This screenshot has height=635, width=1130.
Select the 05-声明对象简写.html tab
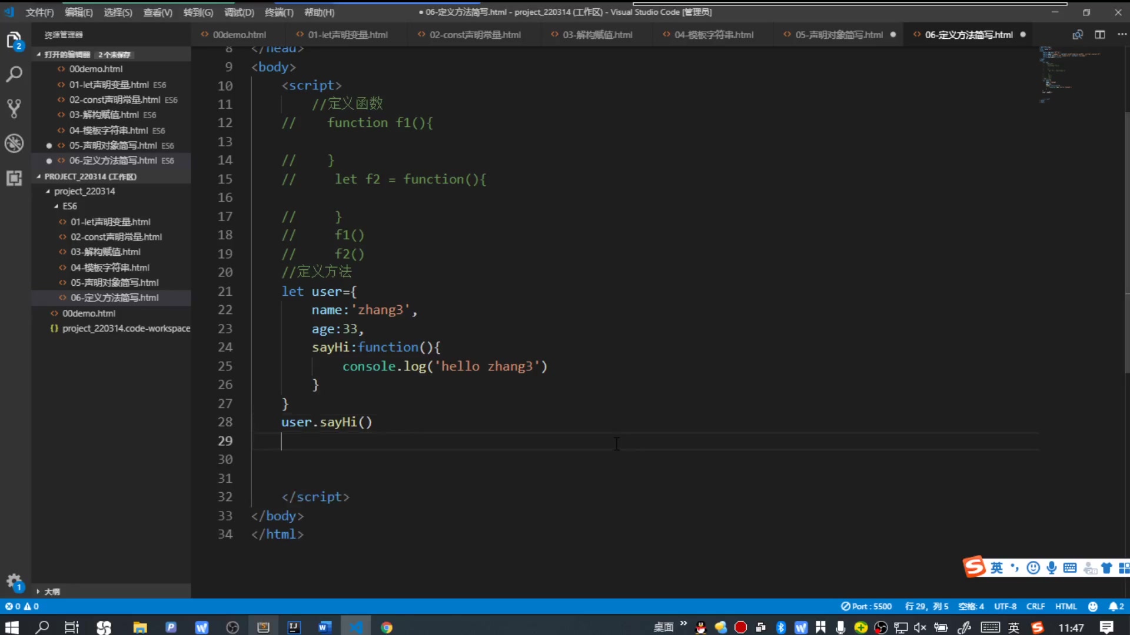[837, 34]
